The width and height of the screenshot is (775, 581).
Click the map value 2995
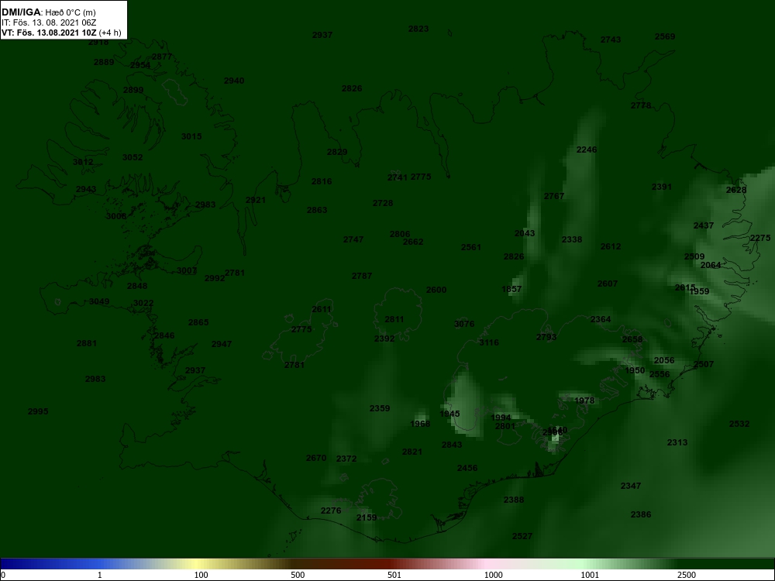[x=38, y=411]
